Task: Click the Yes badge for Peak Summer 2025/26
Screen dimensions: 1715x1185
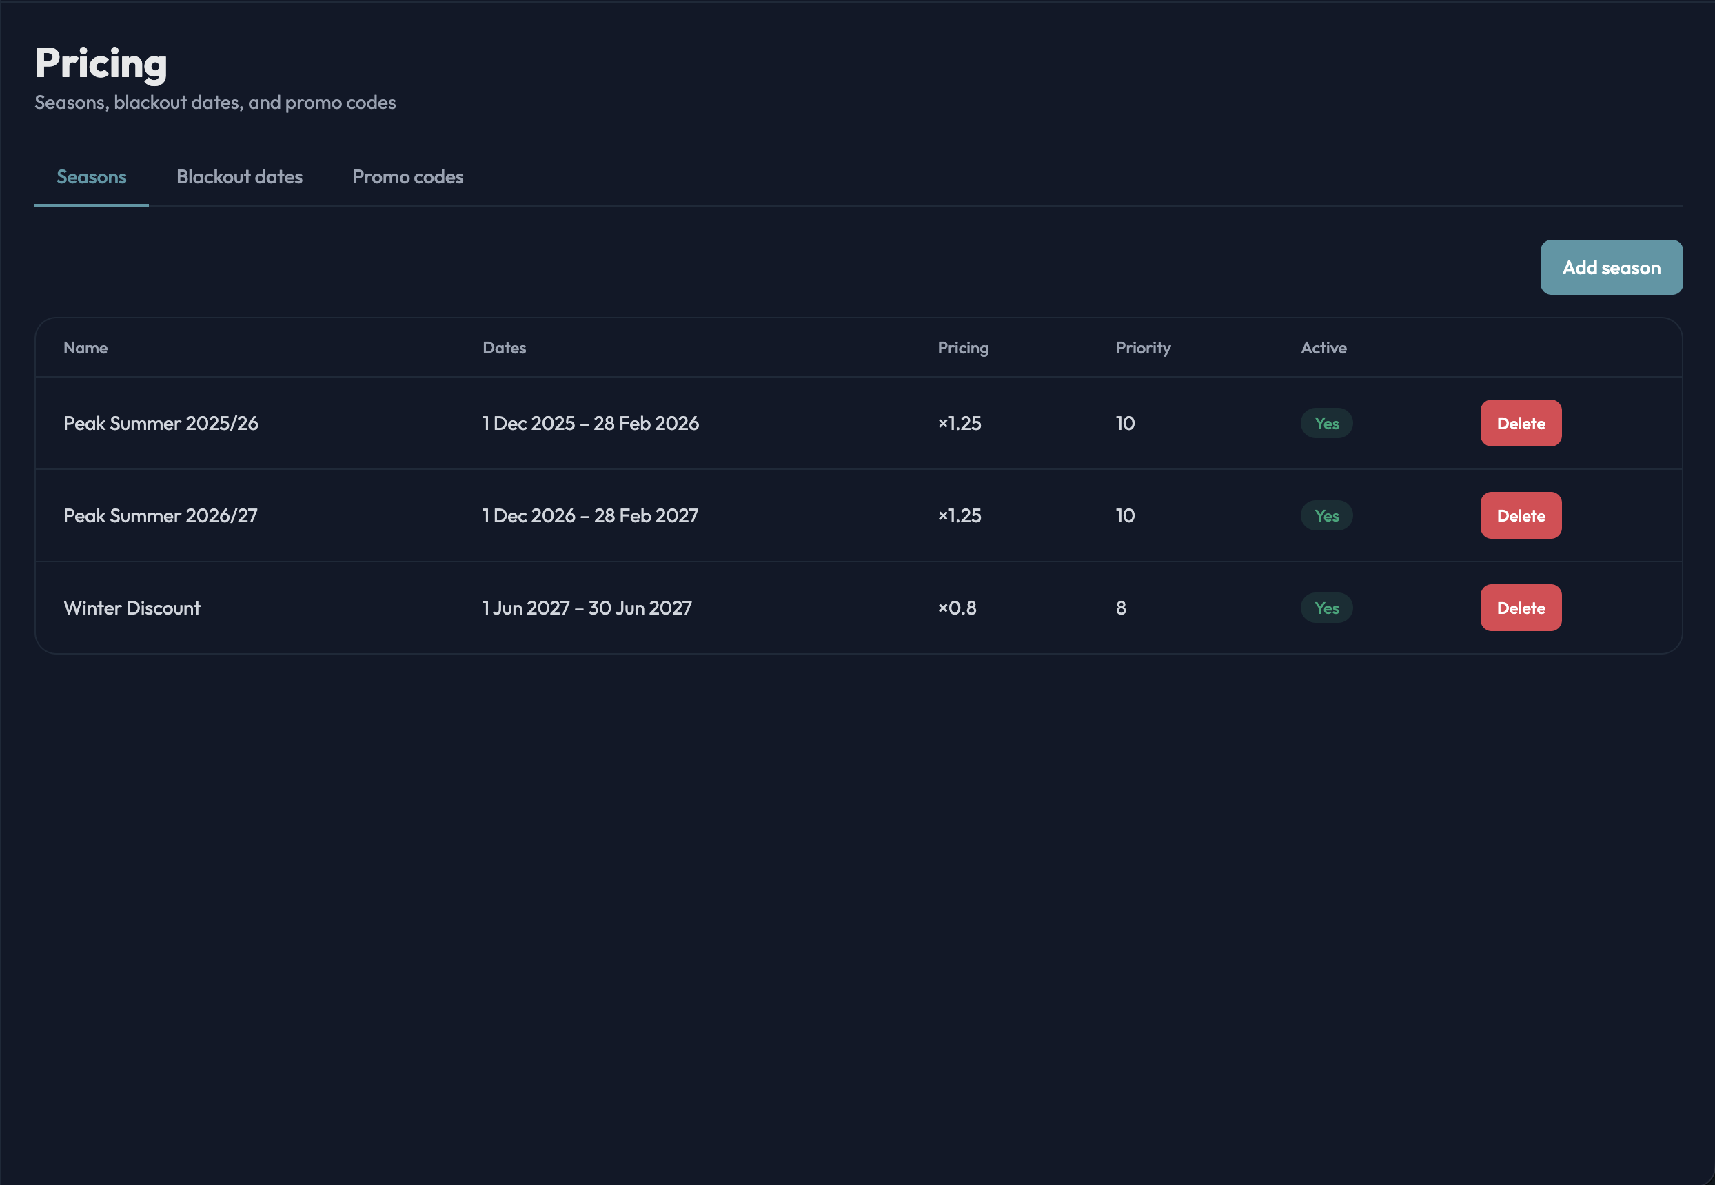Action: (1326, 423)
